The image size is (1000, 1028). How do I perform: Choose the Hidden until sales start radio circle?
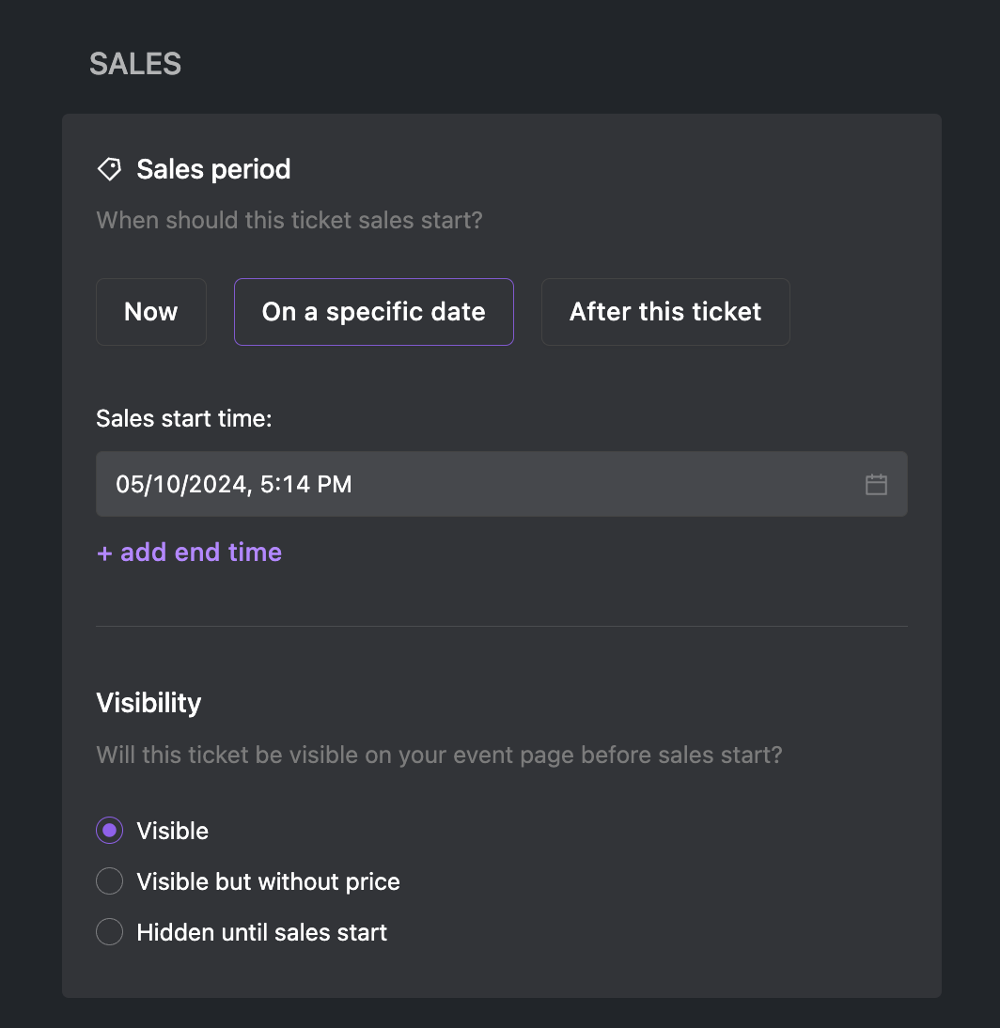(x=110, y=931)
